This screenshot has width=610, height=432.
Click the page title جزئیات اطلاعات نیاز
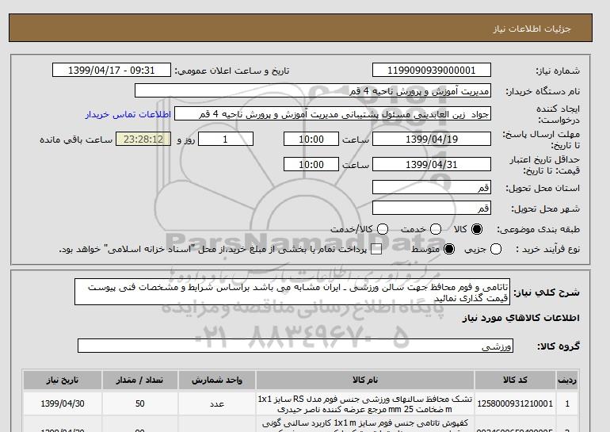(x=532, y=29)
